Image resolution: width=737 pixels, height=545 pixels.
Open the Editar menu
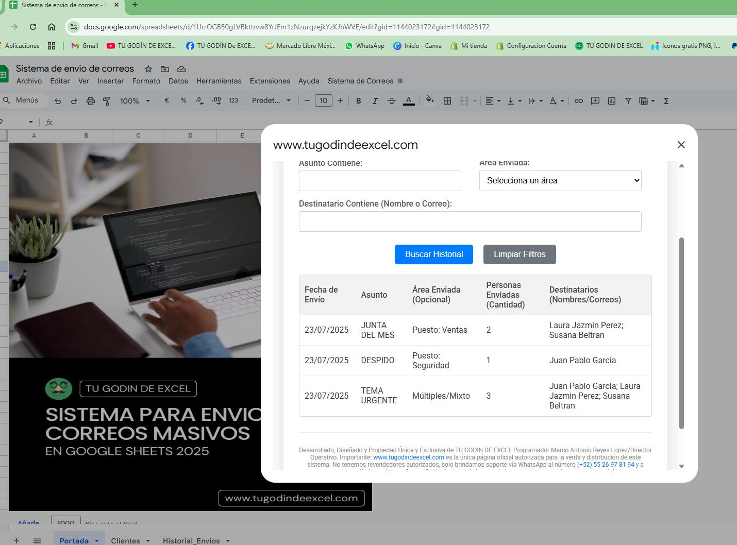pos(60,81)
